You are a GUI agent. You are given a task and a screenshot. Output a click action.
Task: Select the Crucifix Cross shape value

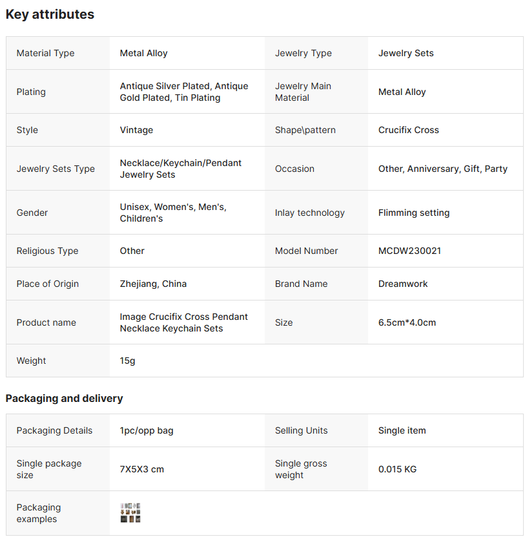408,130
